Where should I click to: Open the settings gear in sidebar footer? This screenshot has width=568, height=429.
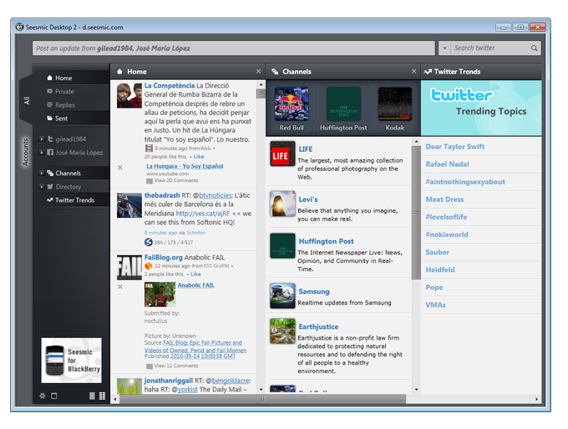[43, 396]
